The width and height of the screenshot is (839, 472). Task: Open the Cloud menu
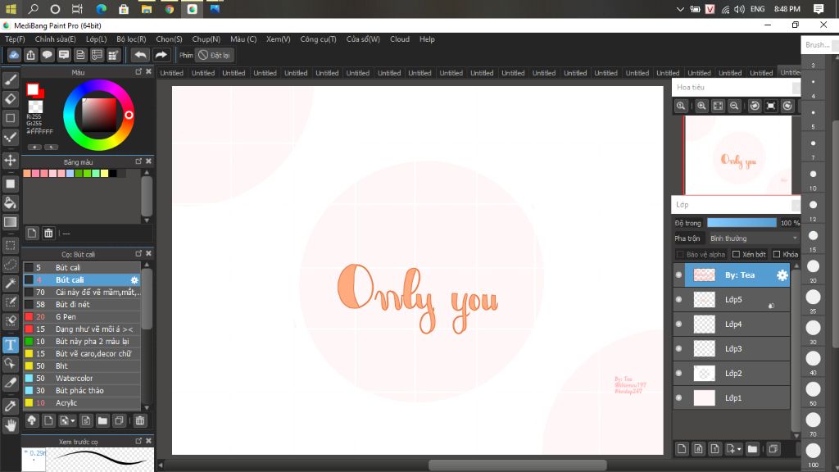(x=400, y=39)
